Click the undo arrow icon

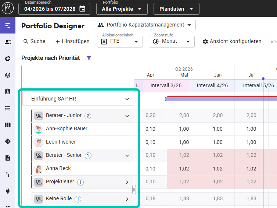[273, 42]
